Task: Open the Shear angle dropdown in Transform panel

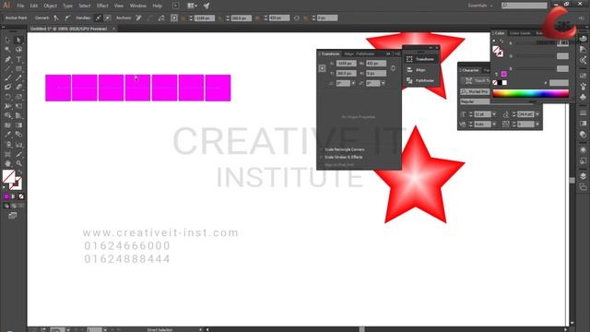Action: [383, 83]
